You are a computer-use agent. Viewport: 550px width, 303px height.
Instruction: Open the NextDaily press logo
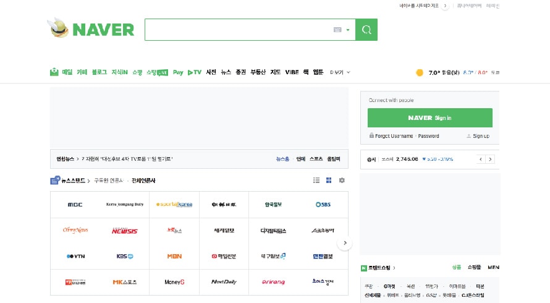pos(224,282)
